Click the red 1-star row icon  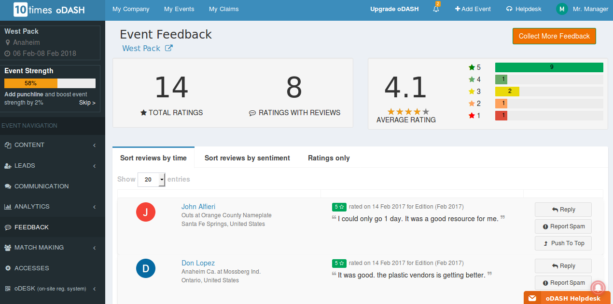tap(472, 116)
